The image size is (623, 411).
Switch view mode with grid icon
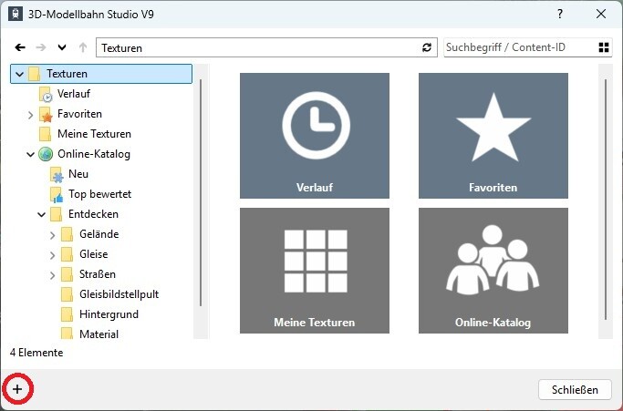(604, 47)
